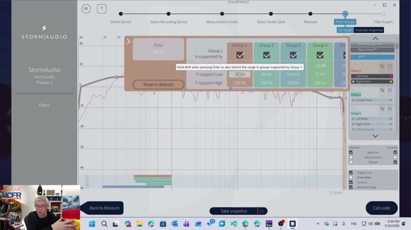Go to Filter Export step
The image size is (411, 230).
pyautogui.click(x=383, y=14)
